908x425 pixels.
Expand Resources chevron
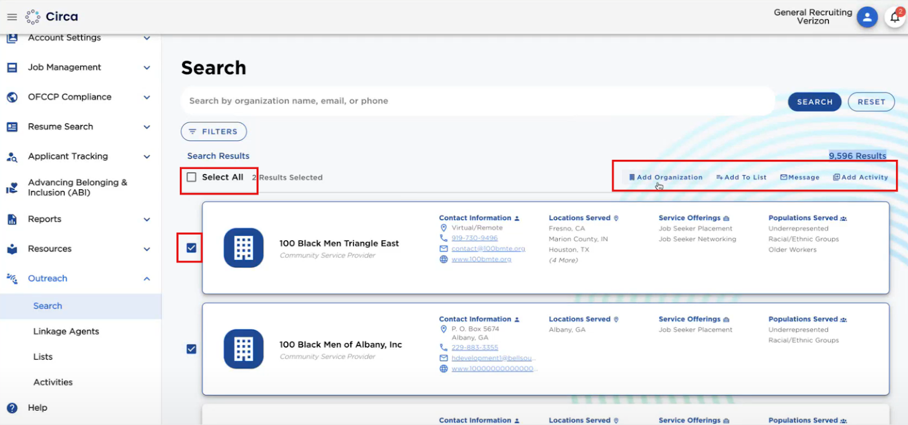[147, 249]
